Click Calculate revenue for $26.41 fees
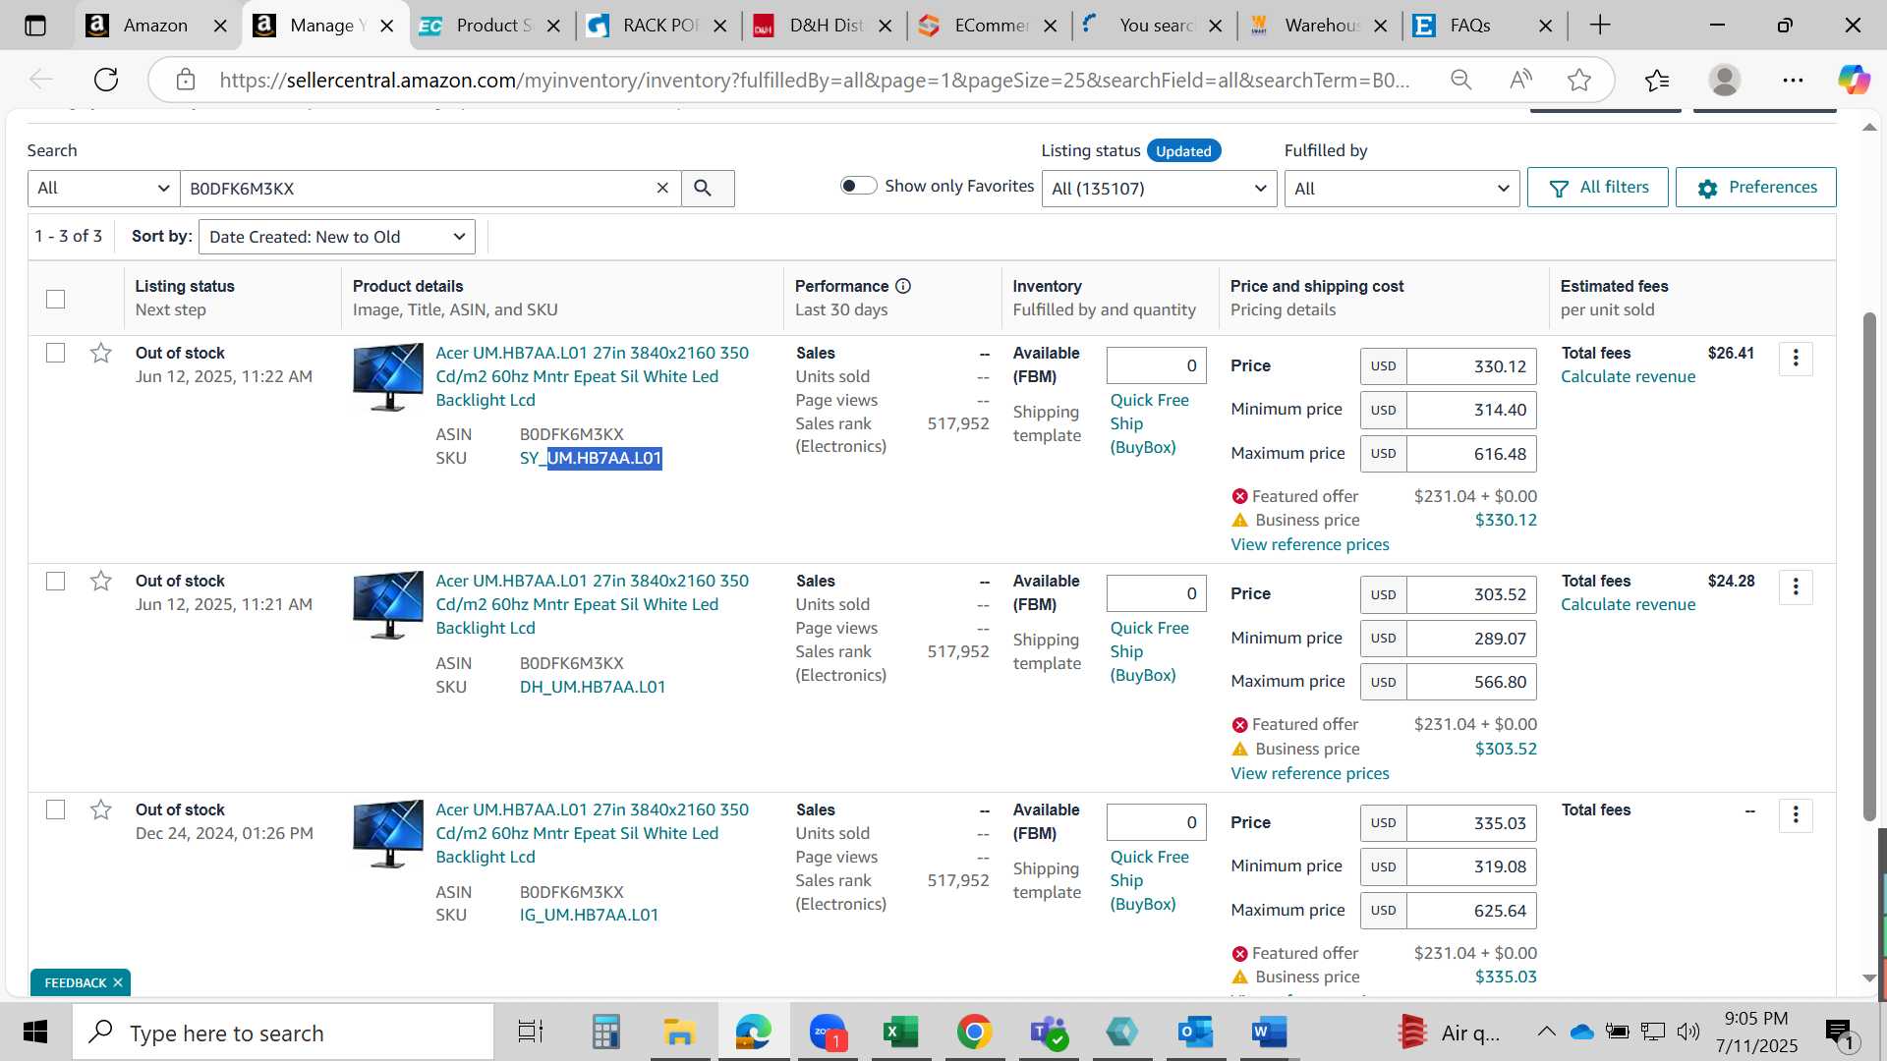This screenshot has height=1061, width=1887. click(1628, 376)
